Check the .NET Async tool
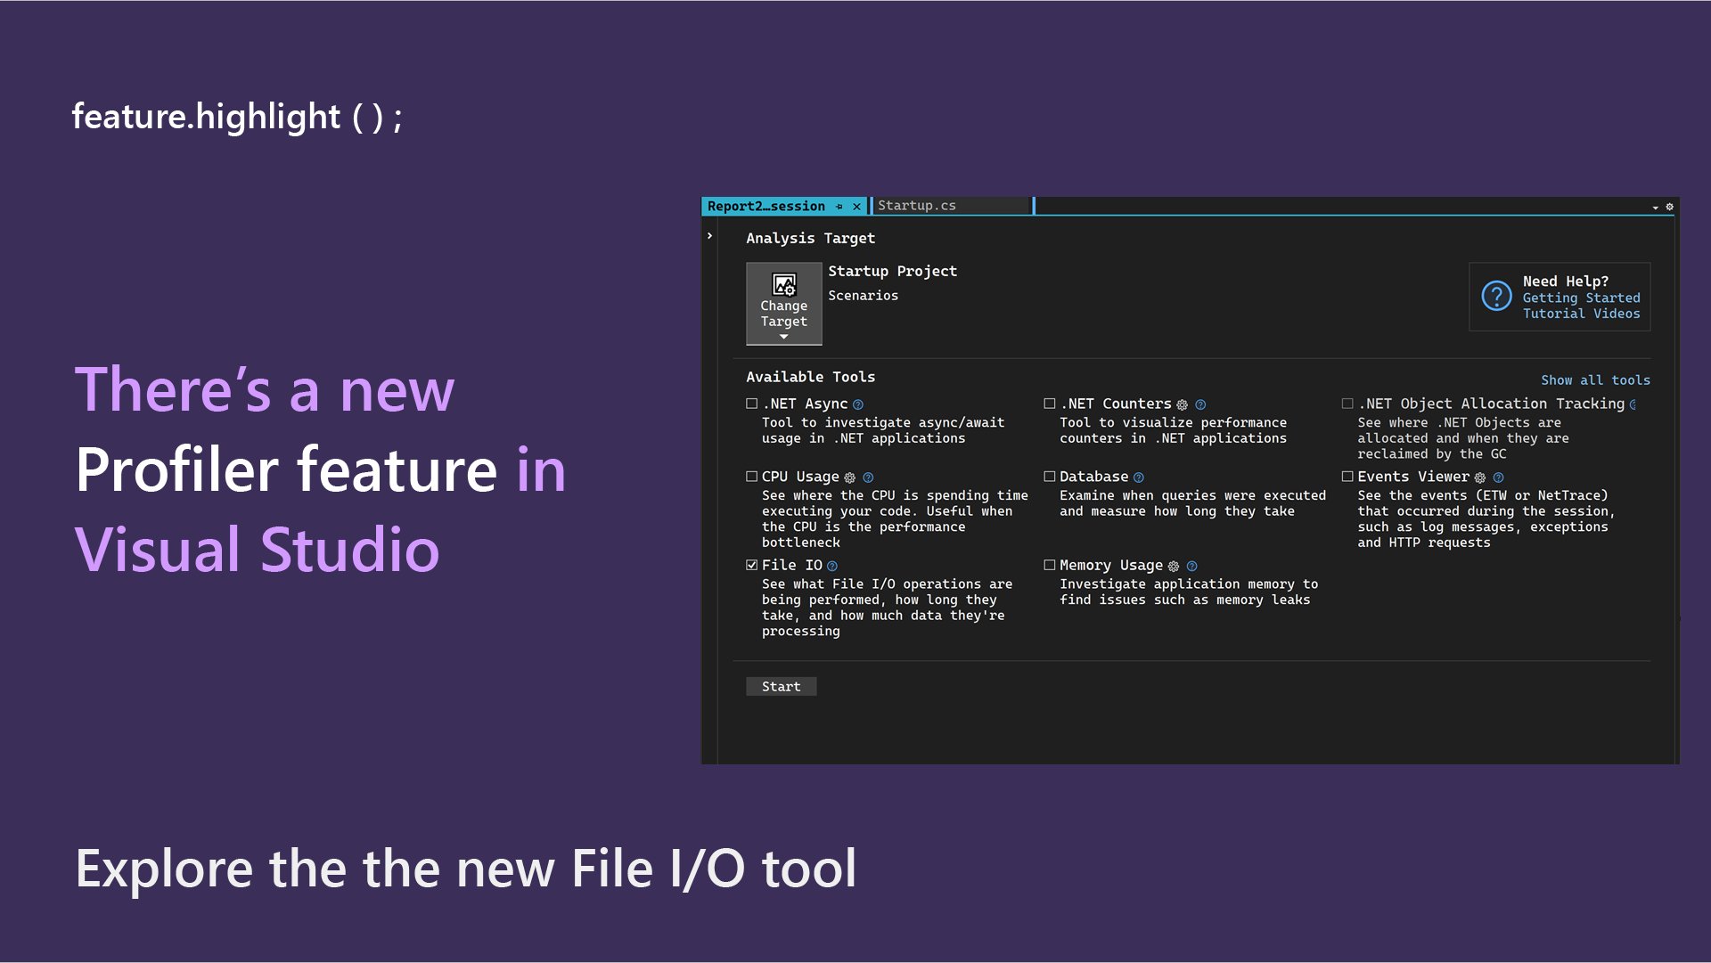Image resolution: width=1711 pixels, height=963 pixels. 751,404
